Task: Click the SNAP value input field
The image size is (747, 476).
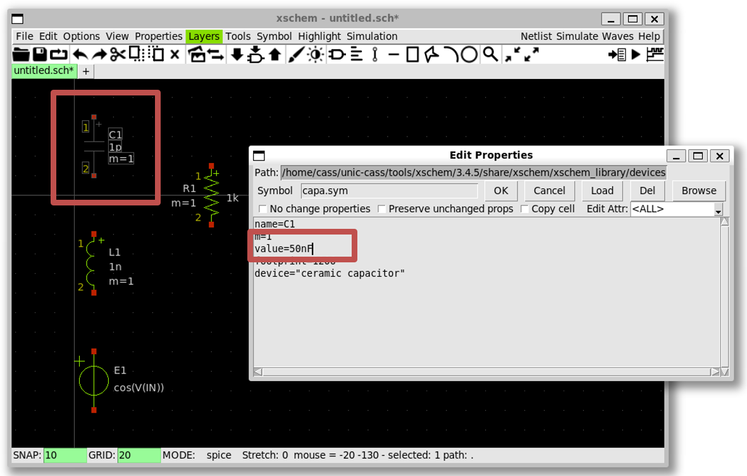Action: point(65,455)
